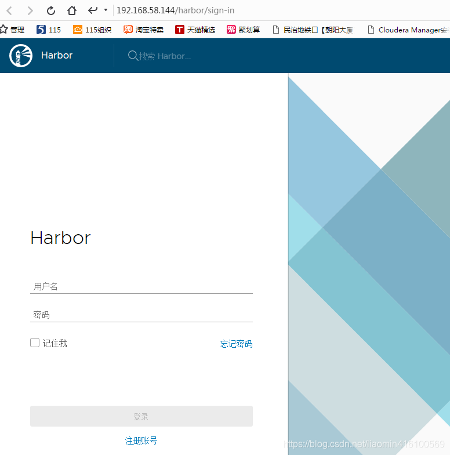Open the dropdown arrow beside undo icon
Screen dimensions: 450x455
point(106,10)
